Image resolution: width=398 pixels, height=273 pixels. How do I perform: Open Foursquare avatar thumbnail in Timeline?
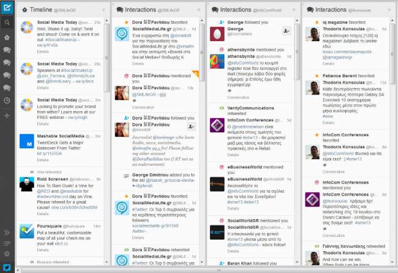coord(27,231)
